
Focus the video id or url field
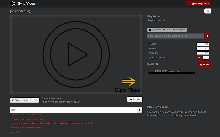[176, 36]
